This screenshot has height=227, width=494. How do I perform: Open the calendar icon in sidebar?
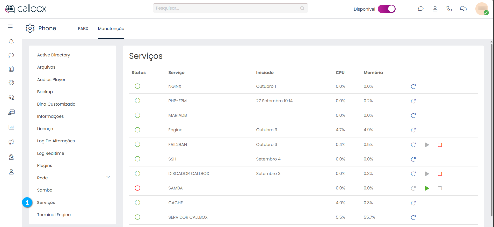(x=11, y=69)
